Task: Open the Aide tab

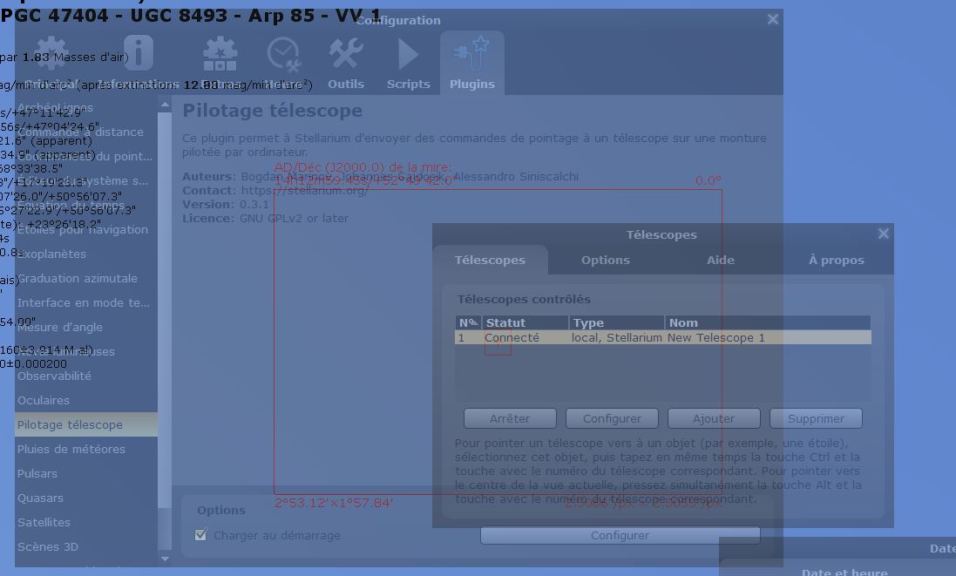Action: pos(721,261)
